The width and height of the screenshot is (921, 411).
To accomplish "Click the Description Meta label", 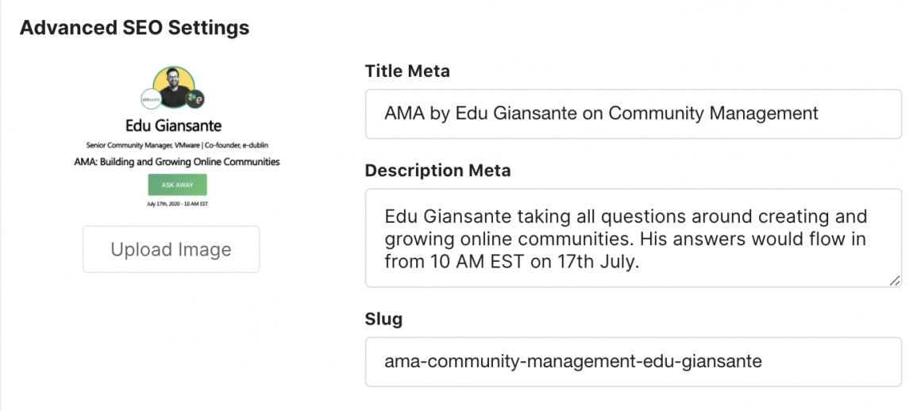I will (437, 171).
